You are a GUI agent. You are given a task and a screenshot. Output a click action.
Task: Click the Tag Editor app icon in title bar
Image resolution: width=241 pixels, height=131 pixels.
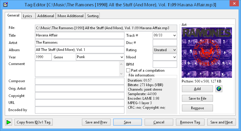(5, 5)
